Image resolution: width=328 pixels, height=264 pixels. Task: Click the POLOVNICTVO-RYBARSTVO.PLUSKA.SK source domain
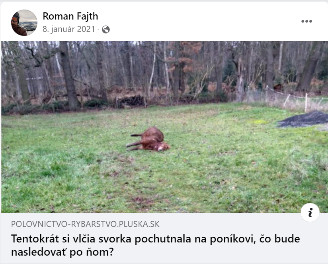(x=85, y=224)
